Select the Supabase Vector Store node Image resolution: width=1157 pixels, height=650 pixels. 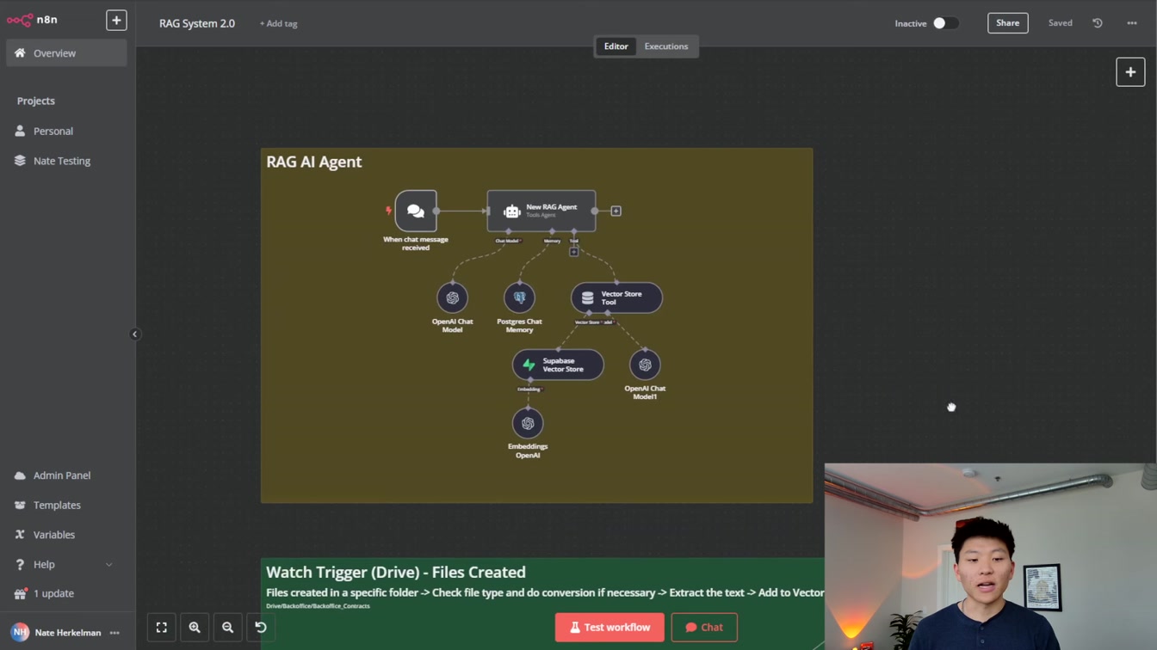558,365
